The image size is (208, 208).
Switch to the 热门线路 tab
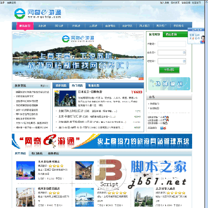click(77, 86)
